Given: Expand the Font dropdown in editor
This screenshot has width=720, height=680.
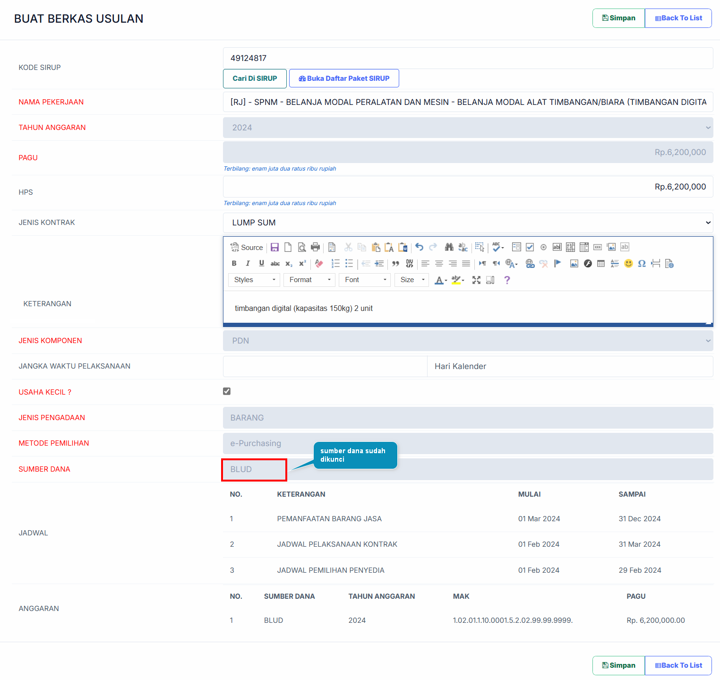Looking at the screenshot, I should pyautogui.click(x=365, y=280).
